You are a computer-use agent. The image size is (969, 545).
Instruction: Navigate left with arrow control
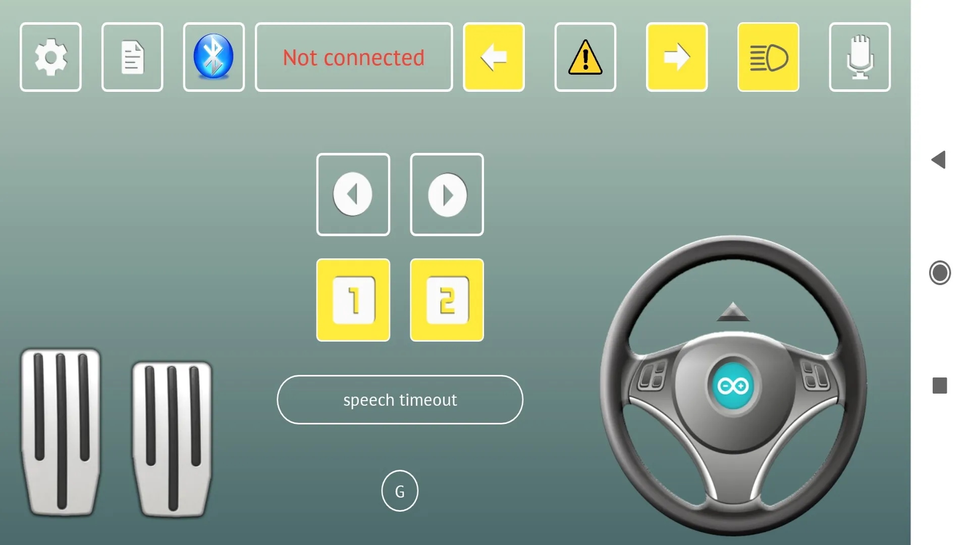click(353, 194)
